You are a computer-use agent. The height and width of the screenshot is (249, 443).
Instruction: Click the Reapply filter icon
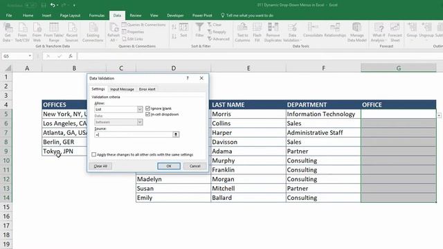tap(217, 32)
